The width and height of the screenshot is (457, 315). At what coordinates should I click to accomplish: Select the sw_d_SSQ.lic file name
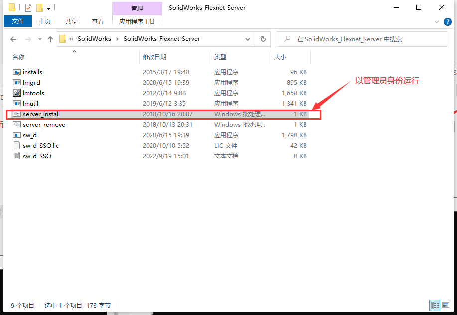[x=41, y=146]
